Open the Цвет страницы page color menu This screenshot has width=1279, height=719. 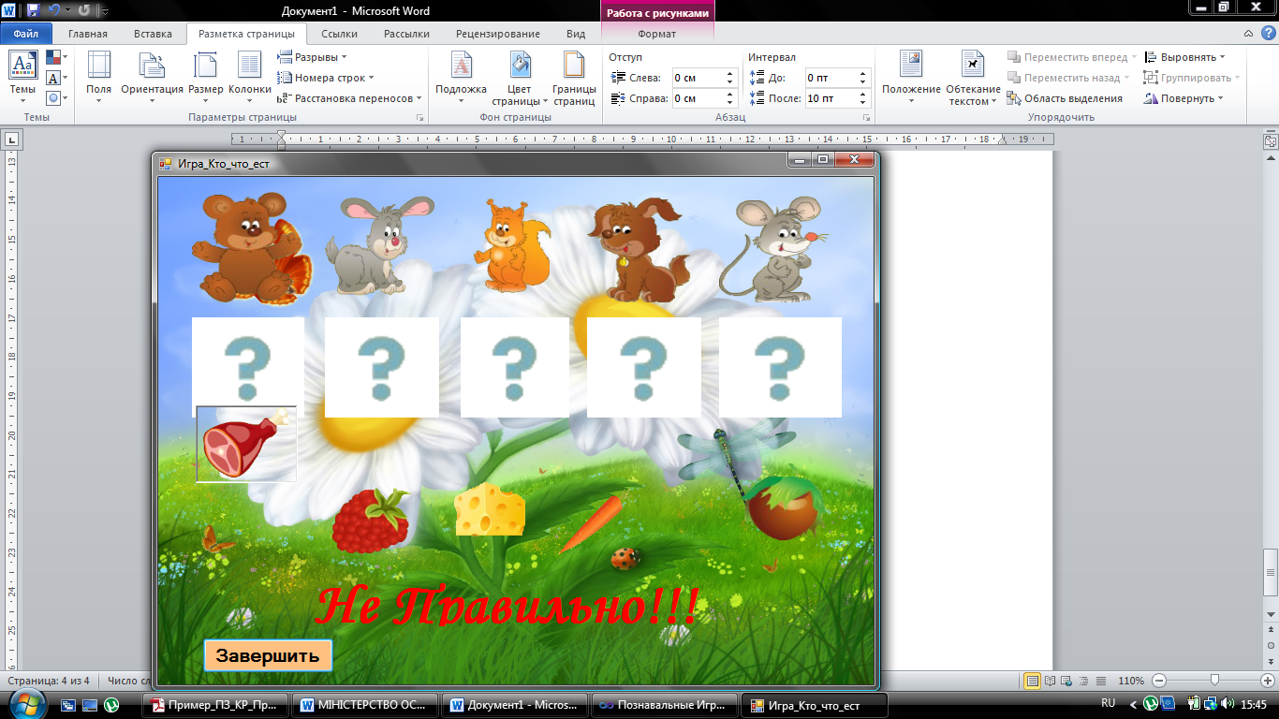point(520,77)
